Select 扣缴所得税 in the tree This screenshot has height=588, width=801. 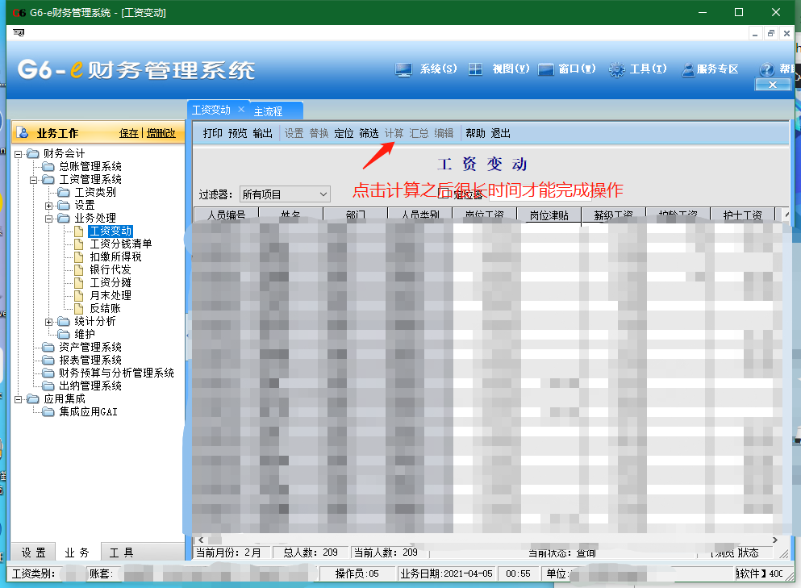coord(115,257)
